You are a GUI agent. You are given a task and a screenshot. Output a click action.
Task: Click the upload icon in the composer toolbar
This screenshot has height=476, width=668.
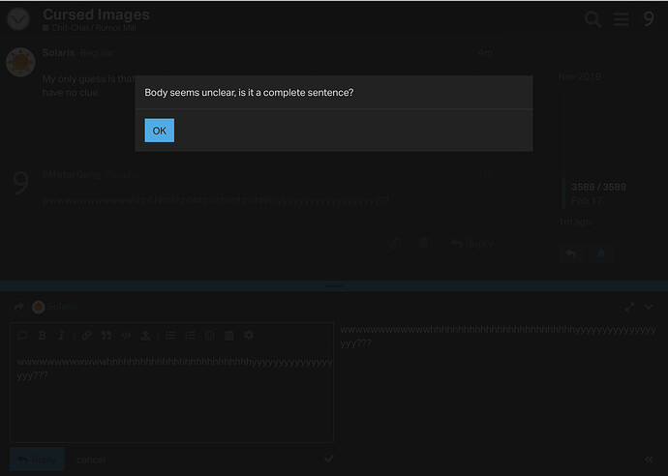point(145,336)
